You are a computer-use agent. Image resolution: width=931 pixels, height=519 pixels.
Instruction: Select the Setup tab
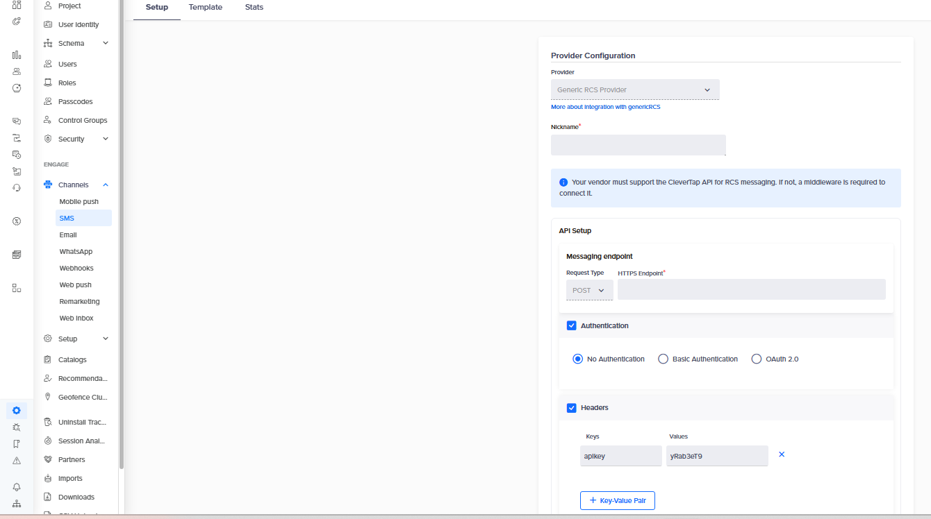click(x=157, y=7)
